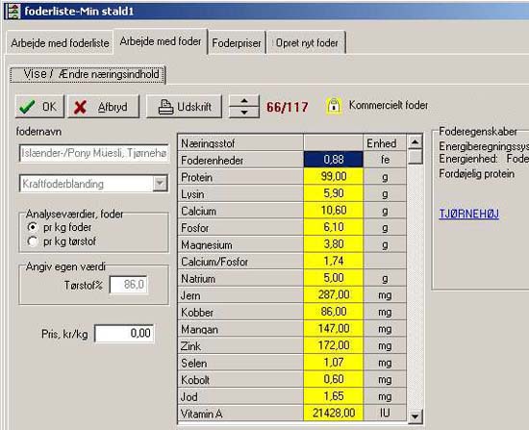Click the Magnesium value 3,80 cell
The height and width of the screenshot is (430, 529).
tap(334, 244)
